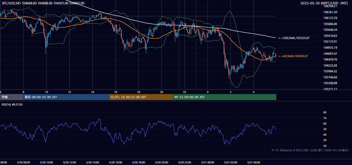Click bottom time label 5/30 10:00
Viewport: 352px width, 165px height.
(x=47, y=163)
